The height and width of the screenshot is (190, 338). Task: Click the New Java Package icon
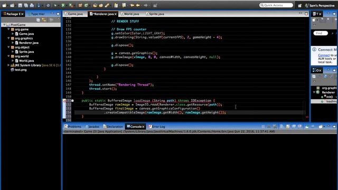click(80, 5)
